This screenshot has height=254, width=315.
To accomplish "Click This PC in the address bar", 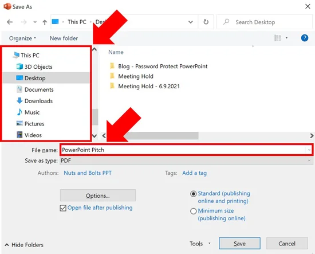I will click(77, 22).
